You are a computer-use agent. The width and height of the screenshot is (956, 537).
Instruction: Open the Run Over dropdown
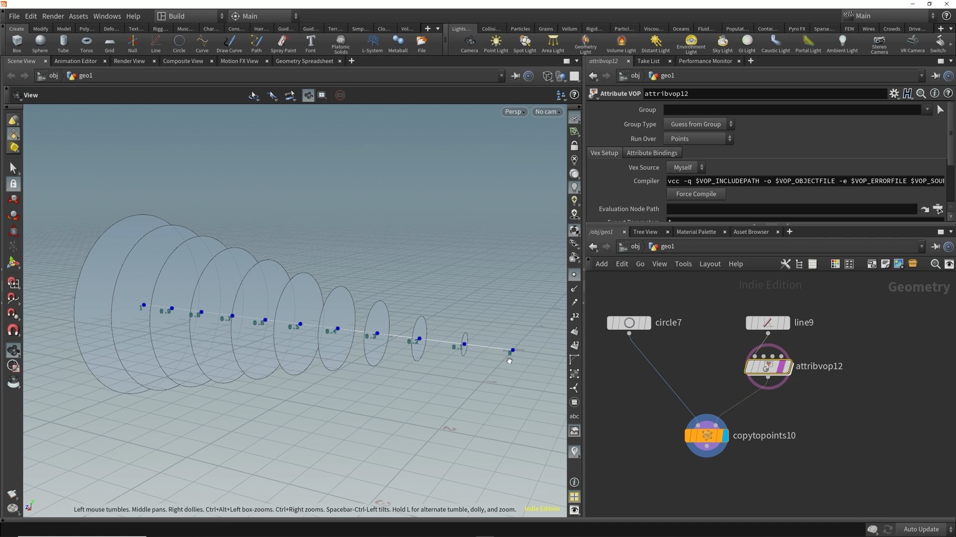coord(699,139)
